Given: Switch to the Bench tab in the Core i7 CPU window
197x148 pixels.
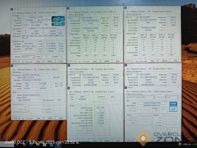Looking at the screenshot, I should [x=48, y=13].
